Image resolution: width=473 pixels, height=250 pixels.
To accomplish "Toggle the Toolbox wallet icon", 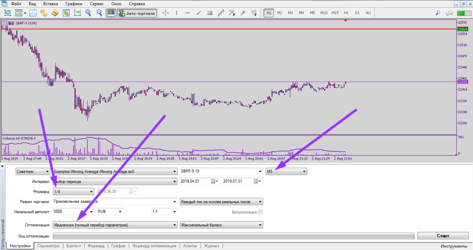I will click(x=55, y=13).
